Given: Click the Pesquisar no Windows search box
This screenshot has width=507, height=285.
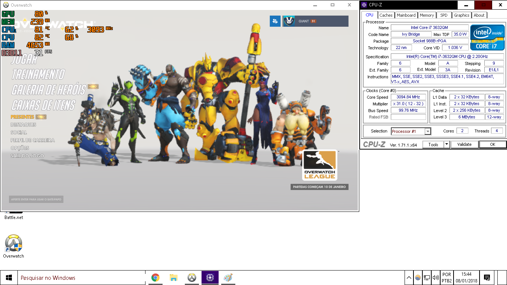Looking at the screenshot, I should [x=82, y=278].
